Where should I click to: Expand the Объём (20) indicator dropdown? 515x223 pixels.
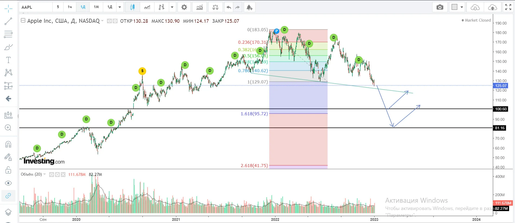click(x=45, y=174)
